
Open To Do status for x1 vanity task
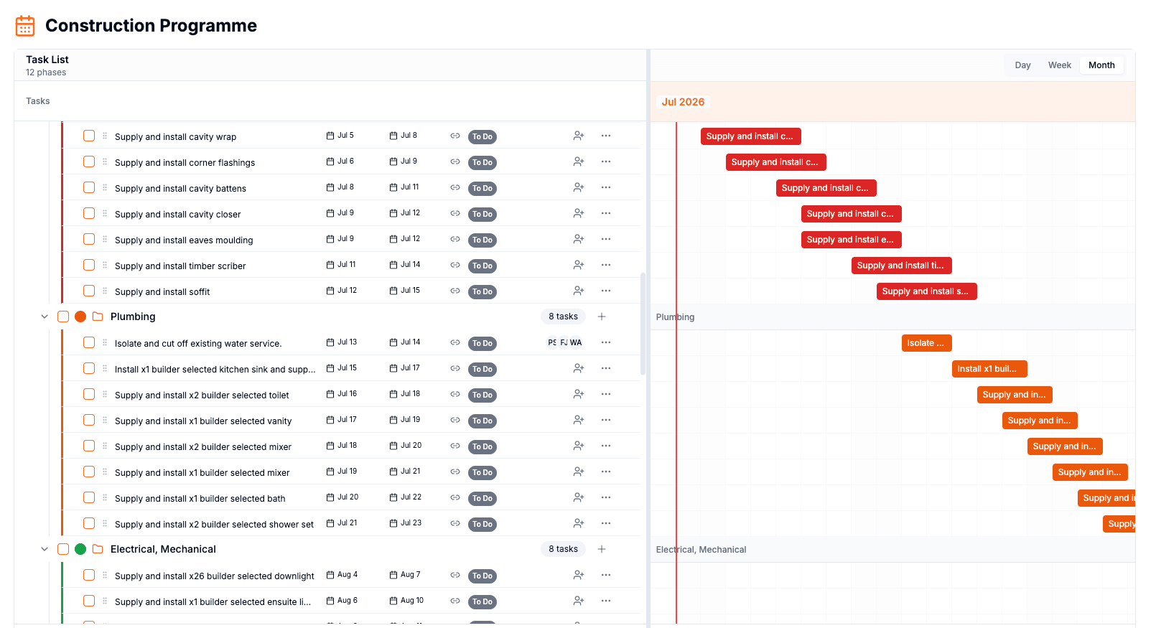tap(483, 421)
